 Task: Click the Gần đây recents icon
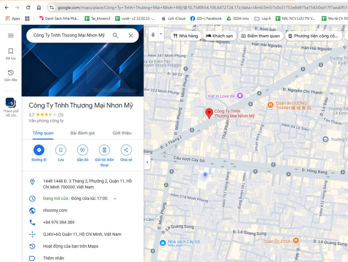pos(11,73)
